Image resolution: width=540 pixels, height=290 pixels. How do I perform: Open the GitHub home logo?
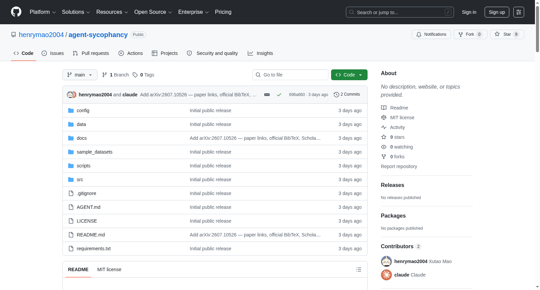pos(16,12)
